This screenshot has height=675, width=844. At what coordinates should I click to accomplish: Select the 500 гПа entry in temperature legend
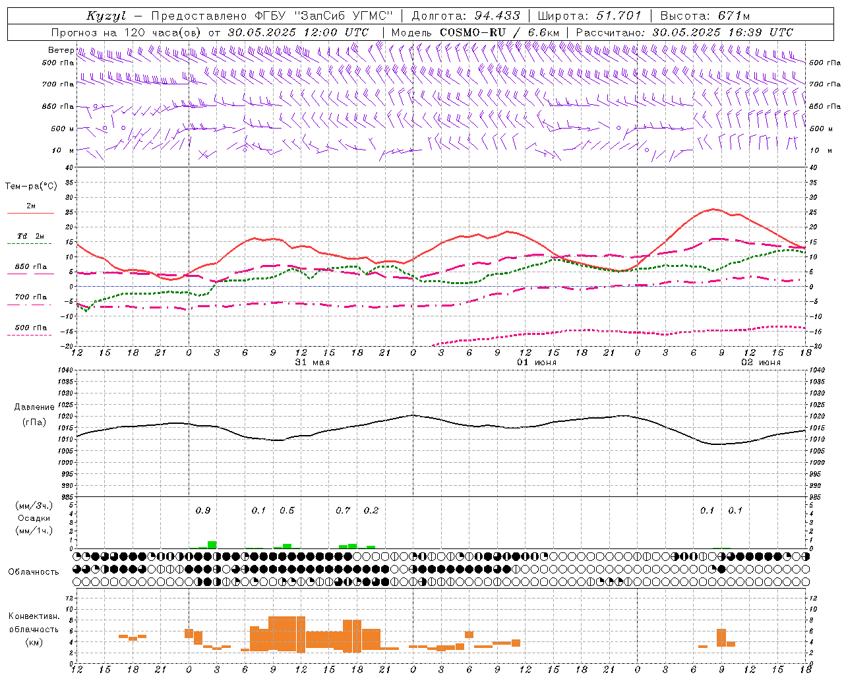point(31,328)
